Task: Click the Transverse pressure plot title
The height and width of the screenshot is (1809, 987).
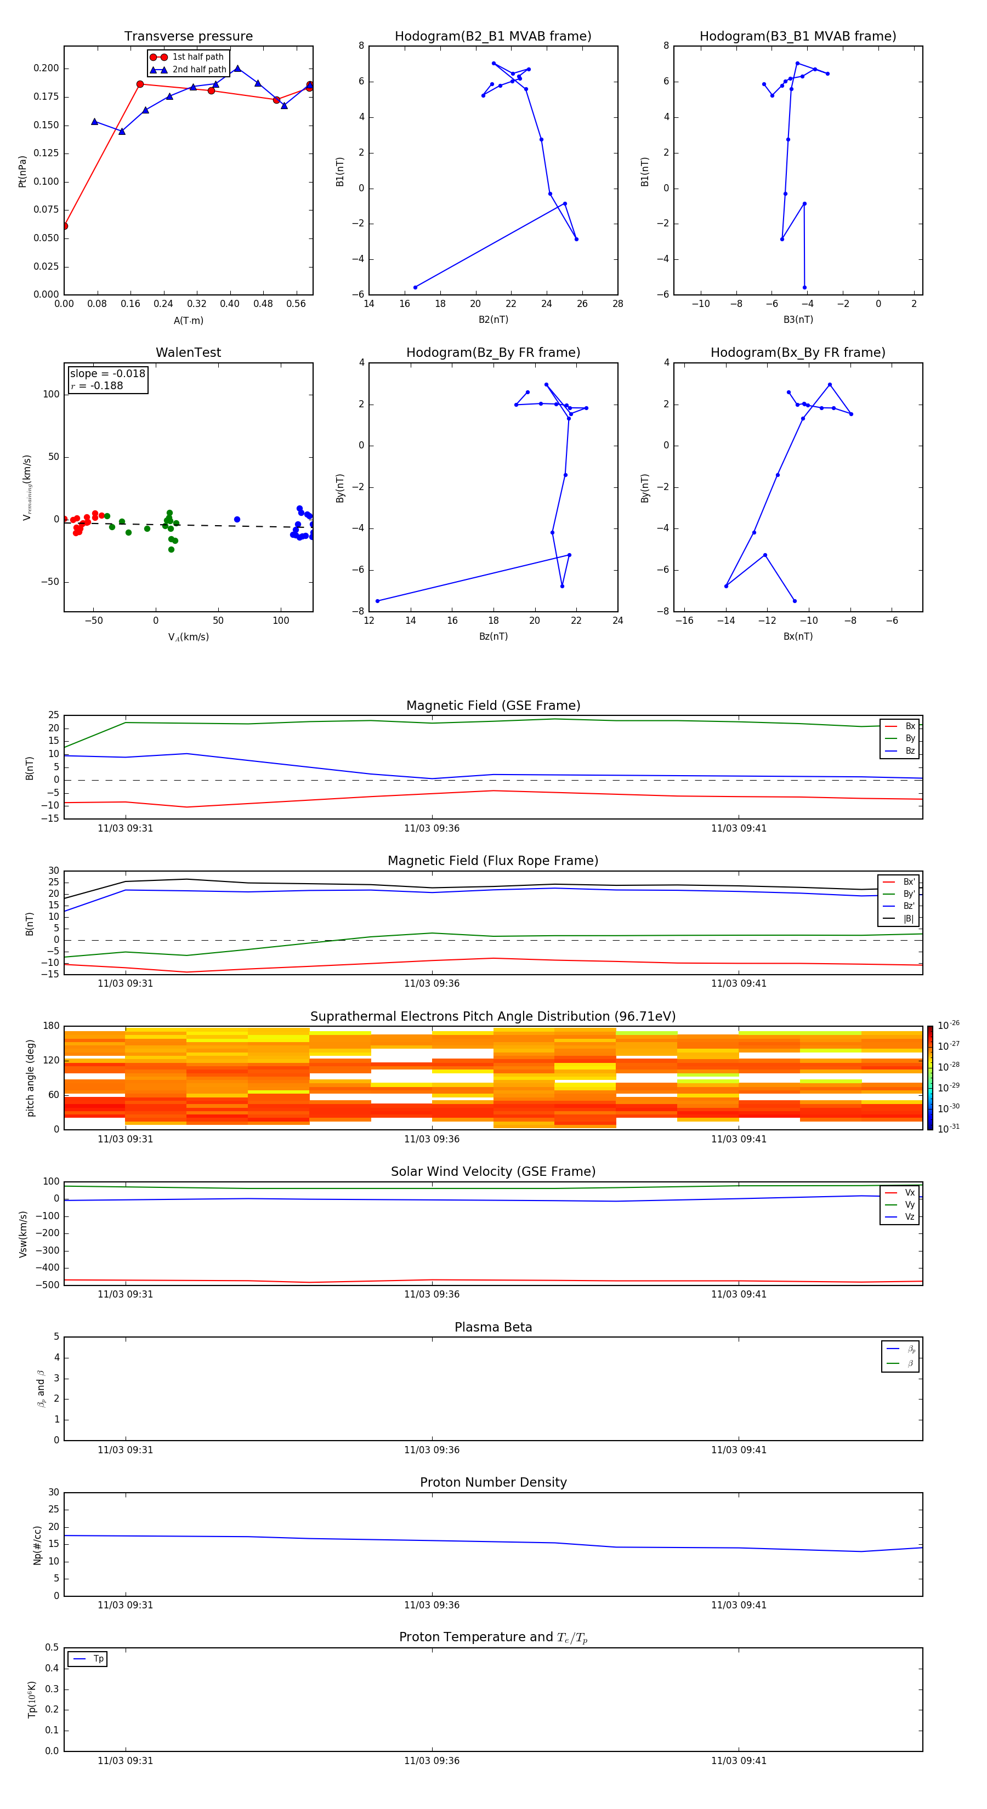Action: point(188,37)
